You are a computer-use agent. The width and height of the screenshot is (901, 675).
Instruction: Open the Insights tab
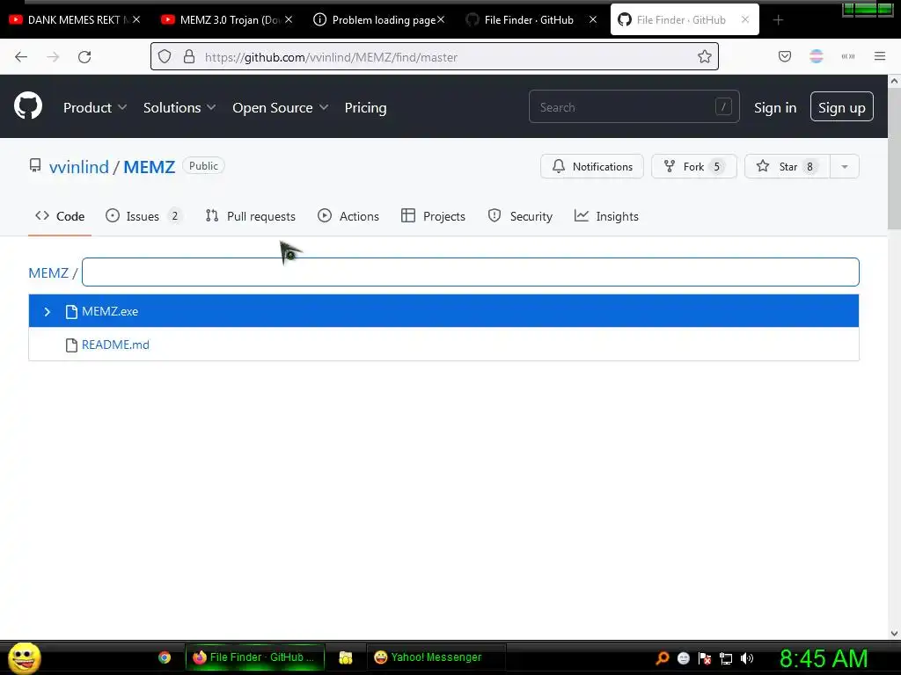[x=606, y=216]
